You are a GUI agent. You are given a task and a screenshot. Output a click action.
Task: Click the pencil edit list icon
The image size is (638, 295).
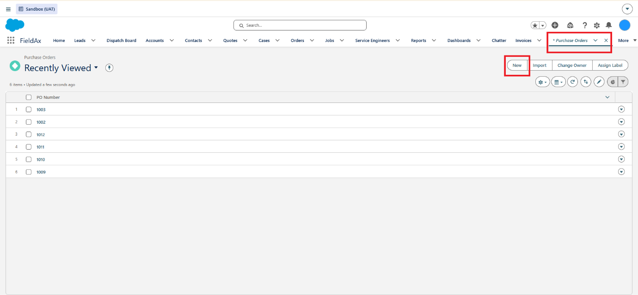click(599, 82)
